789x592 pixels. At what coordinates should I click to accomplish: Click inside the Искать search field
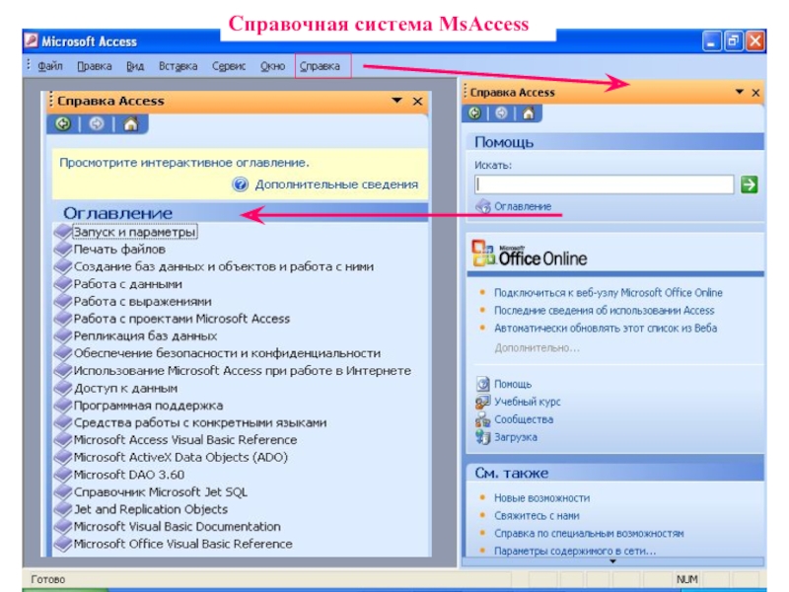604,185
